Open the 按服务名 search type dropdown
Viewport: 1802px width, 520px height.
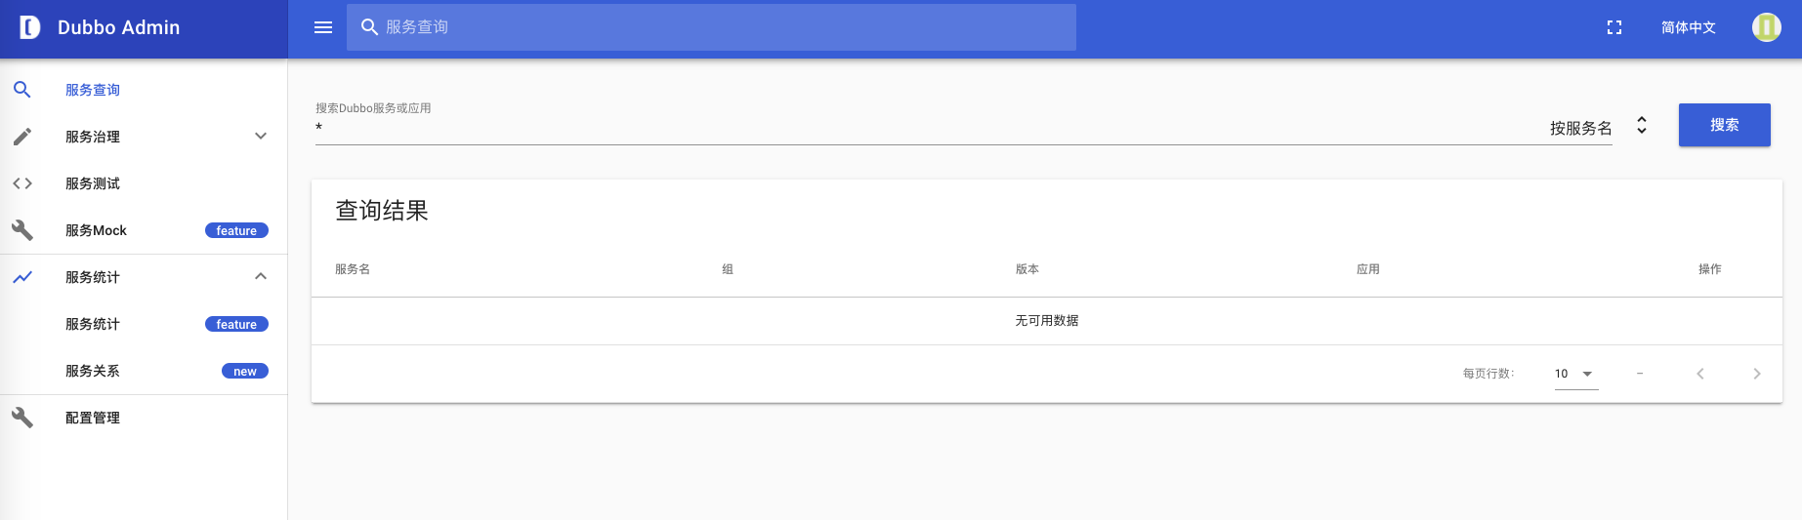(x=1580, y=128)
